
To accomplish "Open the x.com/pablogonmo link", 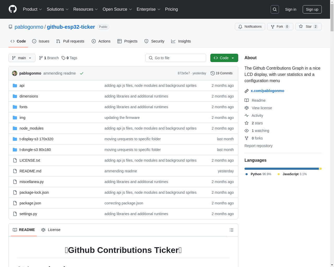I will (267, 91).
